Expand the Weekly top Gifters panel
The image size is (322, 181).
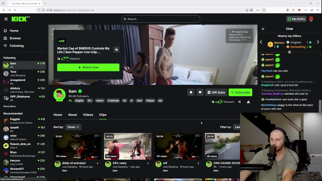point(290,52)
